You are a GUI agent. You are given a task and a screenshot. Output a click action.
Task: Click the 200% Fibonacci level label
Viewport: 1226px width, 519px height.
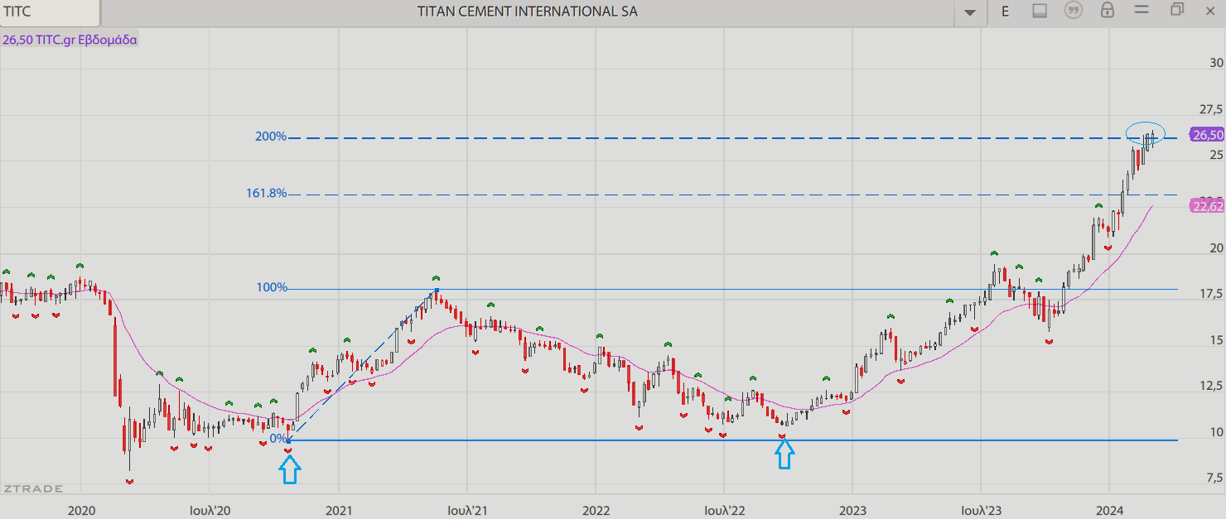[x=271, y=137]
